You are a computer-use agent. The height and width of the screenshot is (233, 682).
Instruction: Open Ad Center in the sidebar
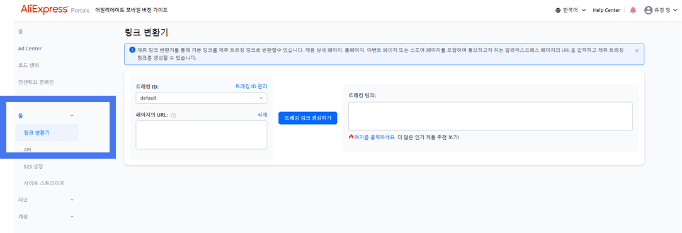[30, 48]
